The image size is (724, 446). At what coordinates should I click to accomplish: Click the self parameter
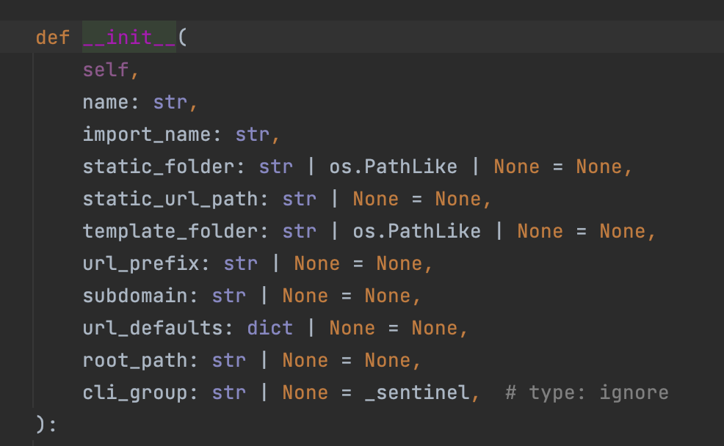click(105, 70)
